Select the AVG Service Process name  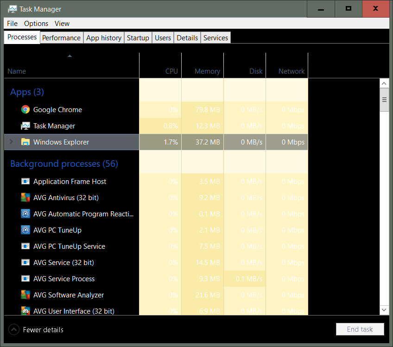pos(64,279)
